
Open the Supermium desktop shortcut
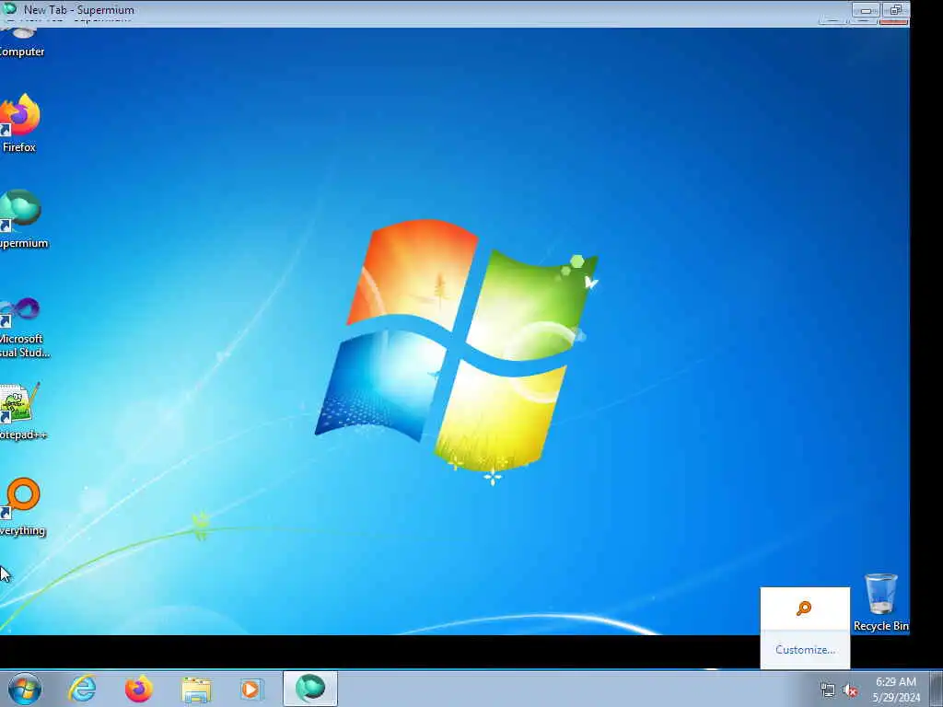[21, 219]
